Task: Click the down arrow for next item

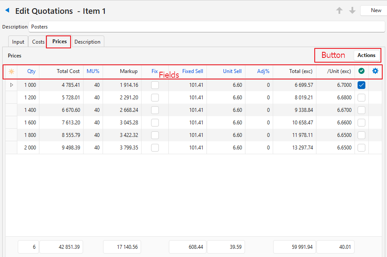Action: pyautogui.click(x=352, y=11)
